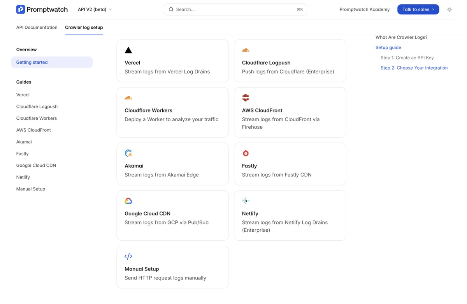Open the Promptwatch Academy link
This screenshot has width=467, height=304.
[x=364, y=9]
